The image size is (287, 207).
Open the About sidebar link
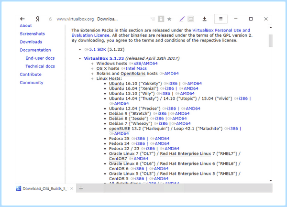(x=26, y=26)
